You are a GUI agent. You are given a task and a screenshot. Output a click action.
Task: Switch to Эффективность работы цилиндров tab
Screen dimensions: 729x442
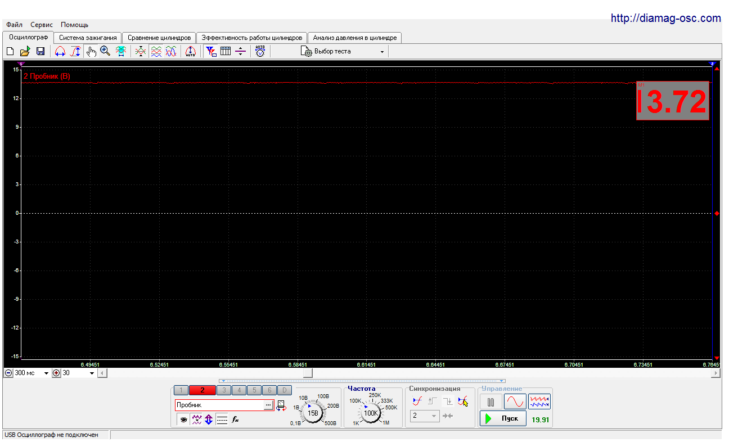pyautogui.click(x=252, y=38)
